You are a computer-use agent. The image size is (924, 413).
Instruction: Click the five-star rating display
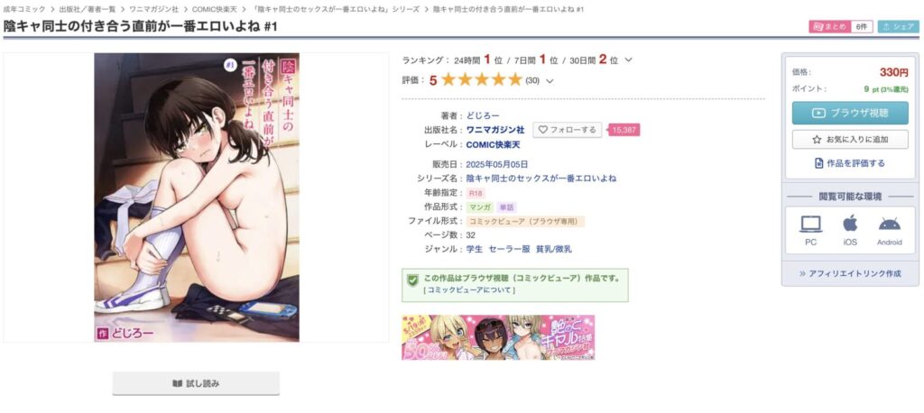point(482,79)
